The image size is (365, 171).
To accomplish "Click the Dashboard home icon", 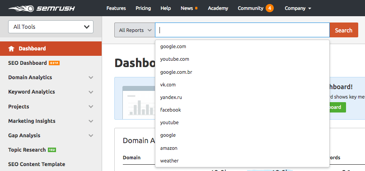I will (x=11, y=49).
